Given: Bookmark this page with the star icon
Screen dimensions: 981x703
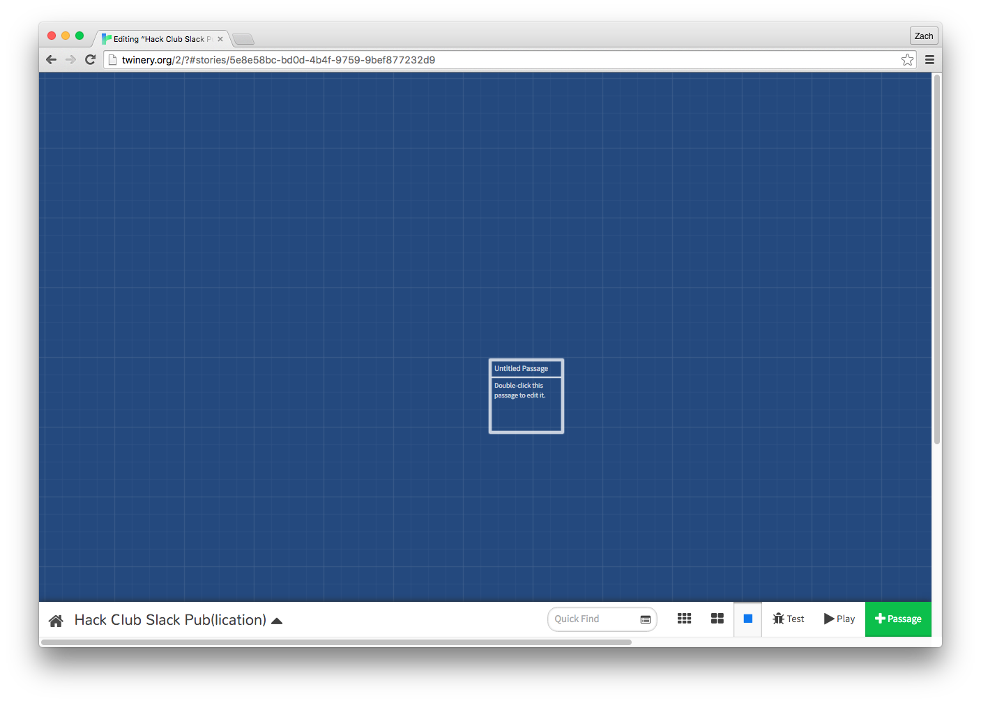Looking at the screenshot, I should pos(907,60).
